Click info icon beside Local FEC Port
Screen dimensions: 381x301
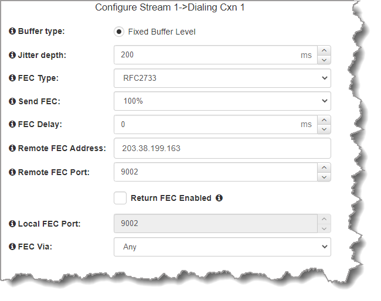(x=13, y=224)
